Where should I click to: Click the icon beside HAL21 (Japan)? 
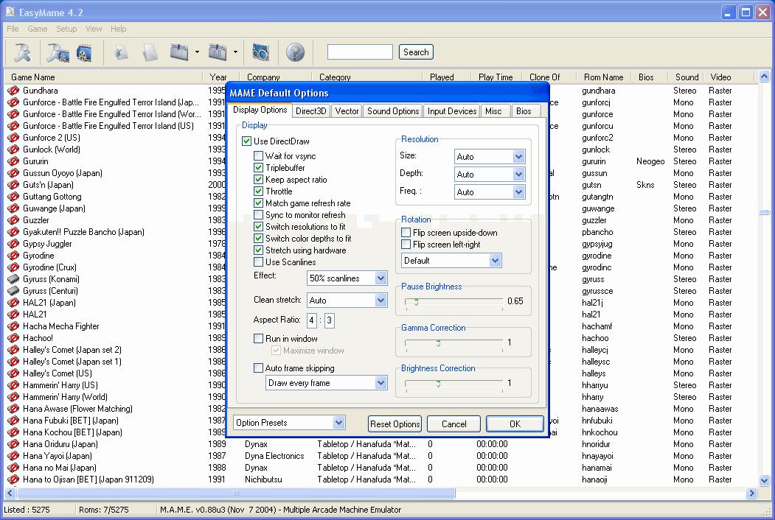tap(13, 303)
